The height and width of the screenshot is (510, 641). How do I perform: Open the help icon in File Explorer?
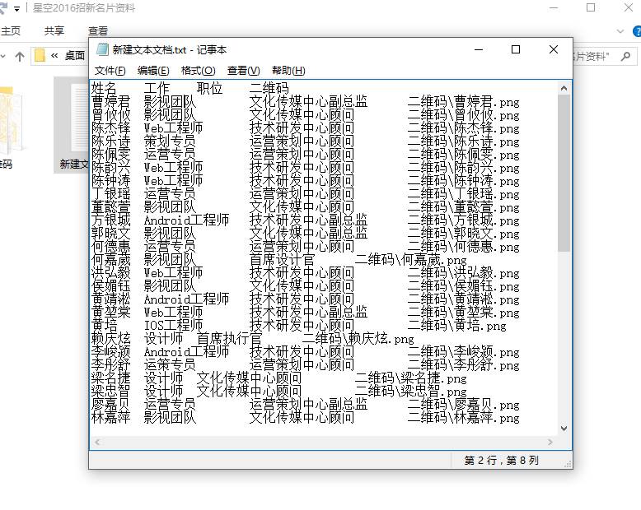(x=637, y=31)
